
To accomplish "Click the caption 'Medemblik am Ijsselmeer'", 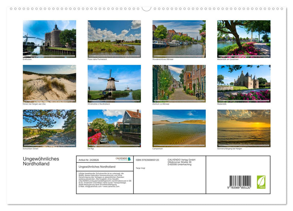I will 228,59.
